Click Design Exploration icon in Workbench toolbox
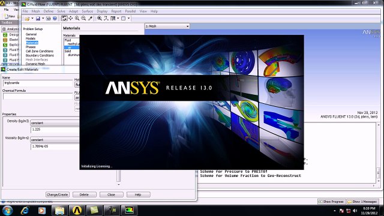Screen dimensions: 384x216 pos(5,35)
